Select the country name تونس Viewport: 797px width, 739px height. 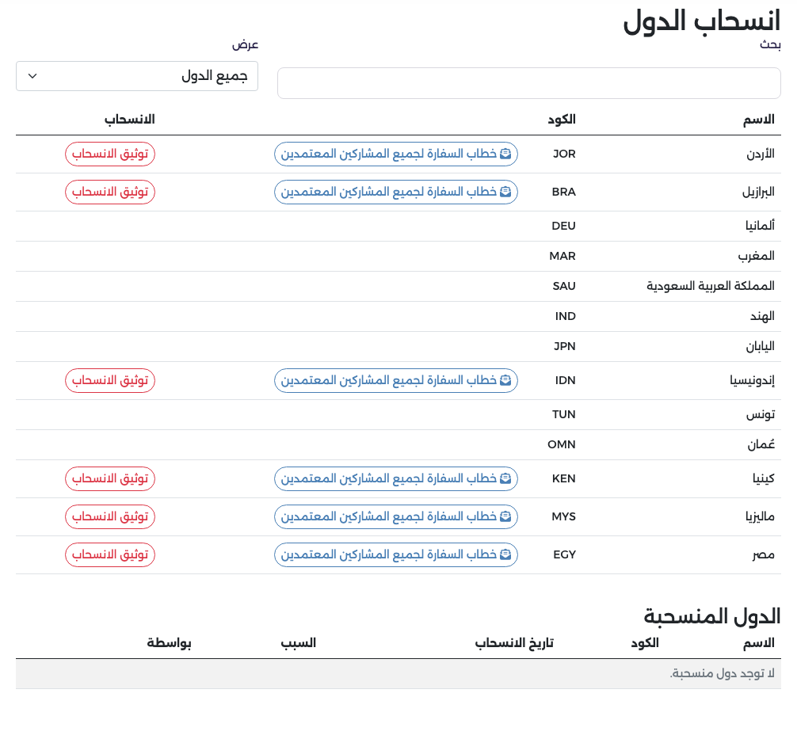[761, 414]
